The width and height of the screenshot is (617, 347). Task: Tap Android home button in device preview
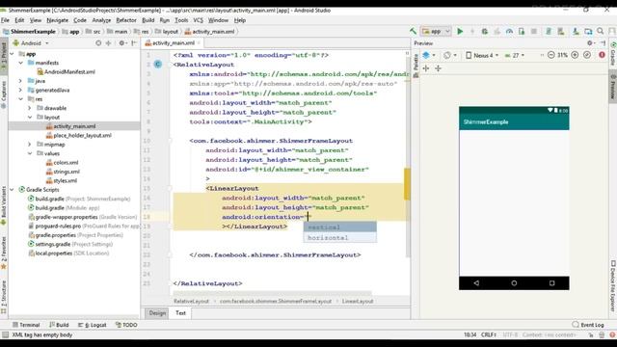514,282
